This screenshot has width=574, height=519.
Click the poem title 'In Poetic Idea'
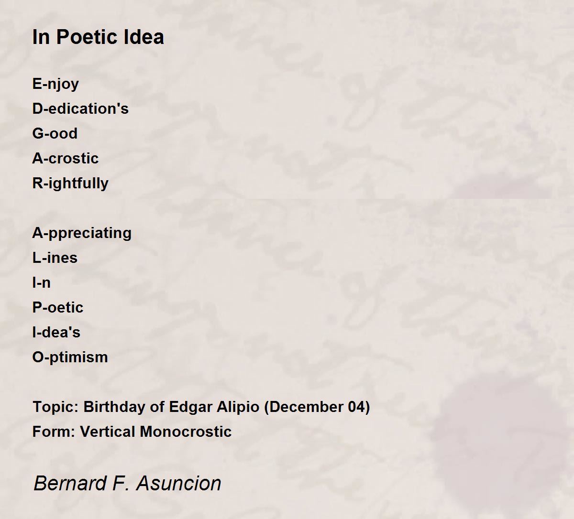click(98, 37)
